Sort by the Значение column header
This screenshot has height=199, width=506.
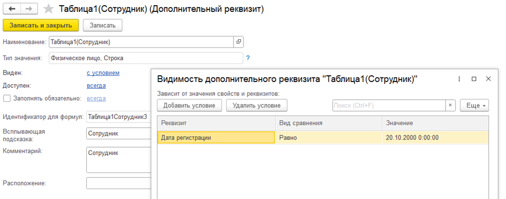tap(435, 123)
